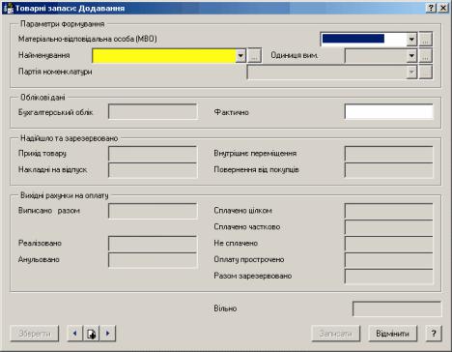Viewport: 452px width, 352px height.
Task: Click the Бухгалтерський облік field
Action: 153,112
